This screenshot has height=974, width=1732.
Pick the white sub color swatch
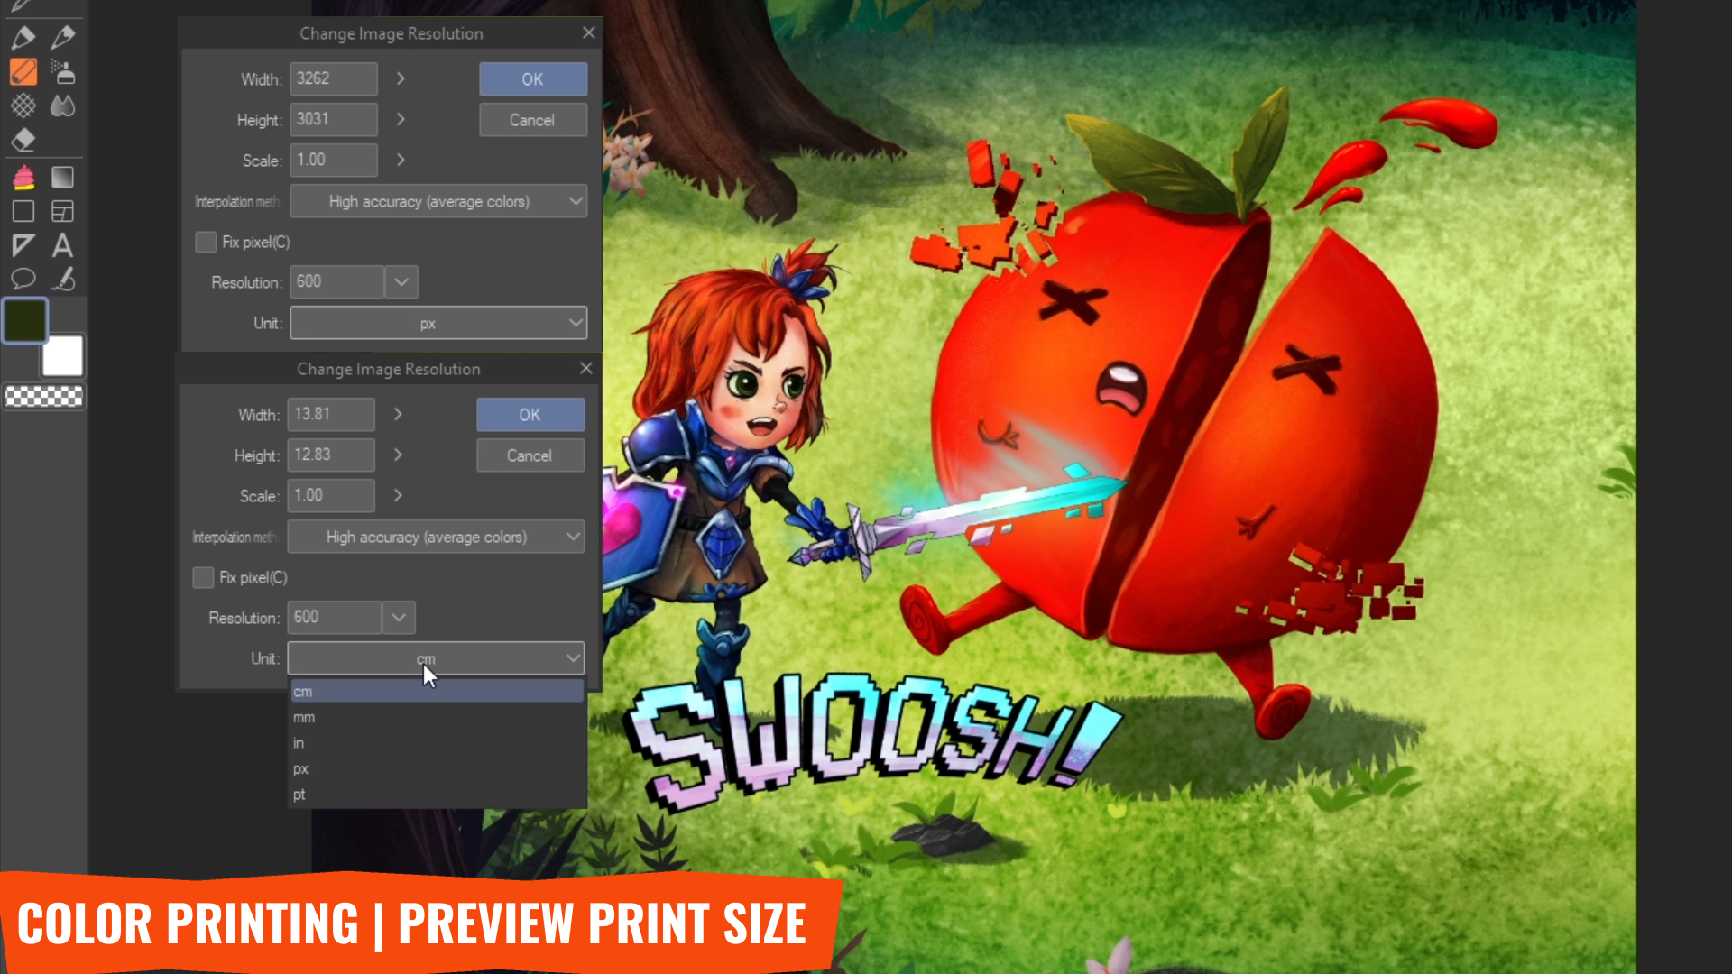click(x=62, y=355)
